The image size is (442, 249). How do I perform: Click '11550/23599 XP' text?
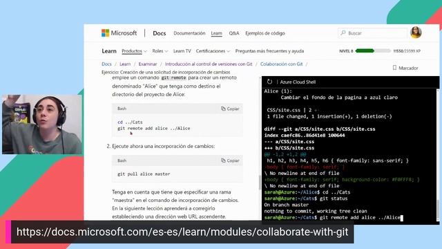(407, 51)
